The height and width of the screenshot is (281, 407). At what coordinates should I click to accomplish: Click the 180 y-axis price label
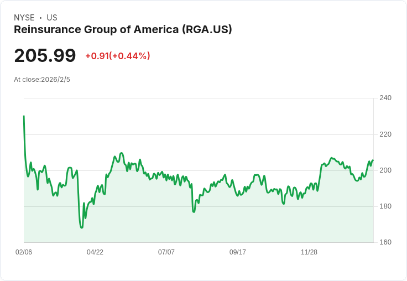click(385, 206)
